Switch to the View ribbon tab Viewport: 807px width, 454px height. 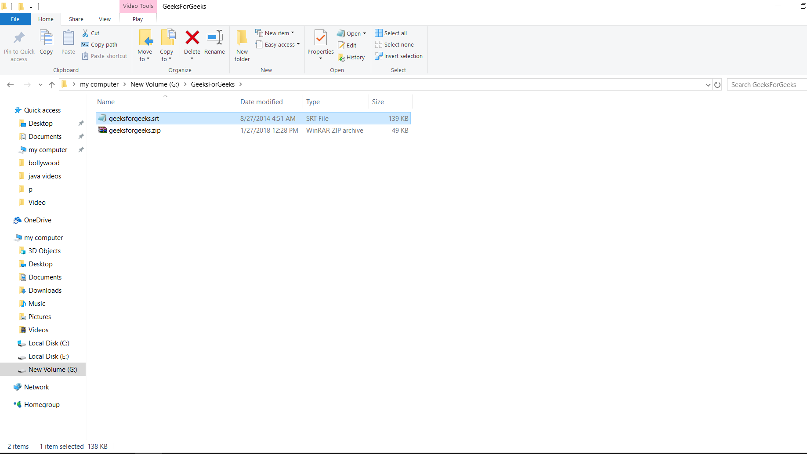(x=105, y=19)
